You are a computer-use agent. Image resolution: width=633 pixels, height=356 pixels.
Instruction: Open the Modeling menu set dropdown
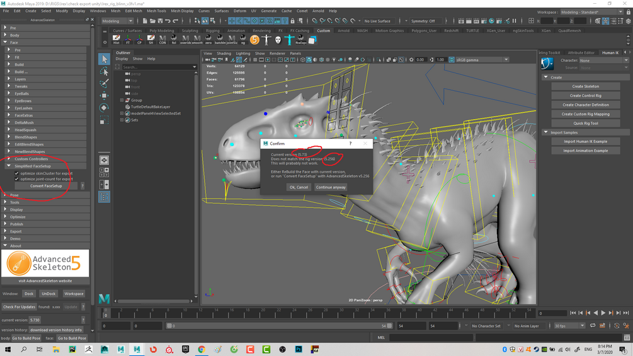coord(117,21)
